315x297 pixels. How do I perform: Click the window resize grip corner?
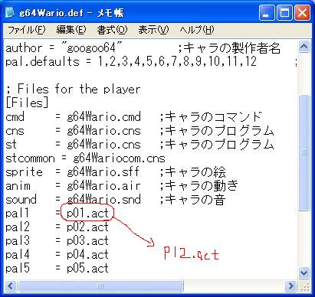tap(304, 286)
